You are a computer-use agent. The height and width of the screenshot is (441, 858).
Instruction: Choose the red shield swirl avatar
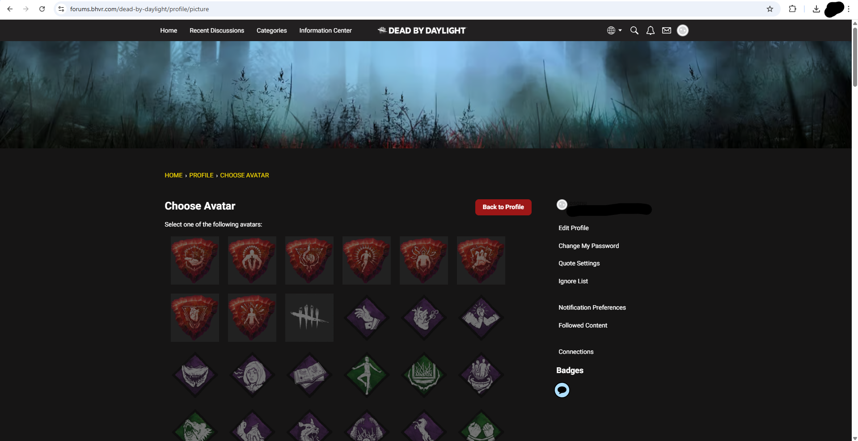click(x=309, y=260)
